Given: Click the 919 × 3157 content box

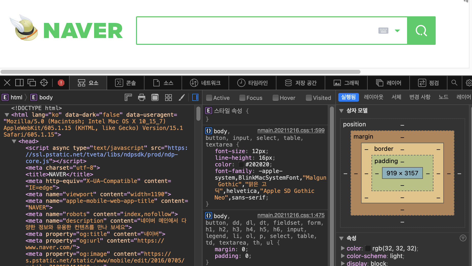Looking at the screenshot, I should point(402,173).
